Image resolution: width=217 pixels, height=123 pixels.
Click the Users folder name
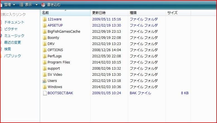[52, 81]
